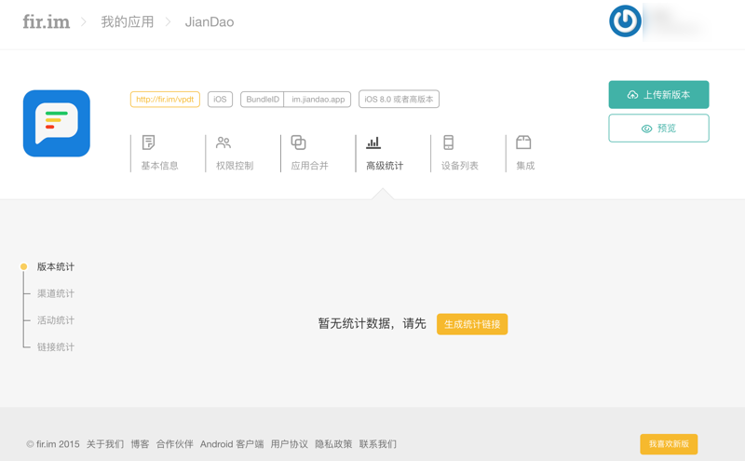Click the 上传新版本 button
The width and height of the screenshot is (745, 461).
pos(658,95)
